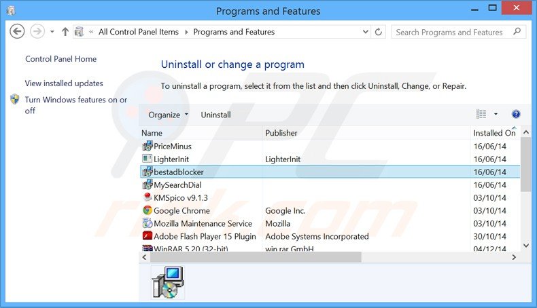The width and height of the screenshot is (537, 308).
Task: Select the PriceMinus entry name
Action: pos(173,147)
